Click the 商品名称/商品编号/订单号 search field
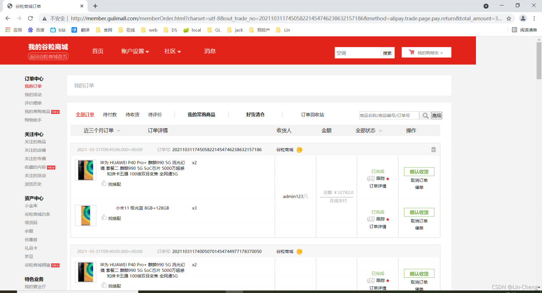Screen dimensions: 542x293 point(389,116)
